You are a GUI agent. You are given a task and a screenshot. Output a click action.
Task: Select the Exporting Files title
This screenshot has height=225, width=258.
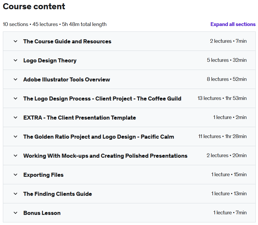click(43, 175)
